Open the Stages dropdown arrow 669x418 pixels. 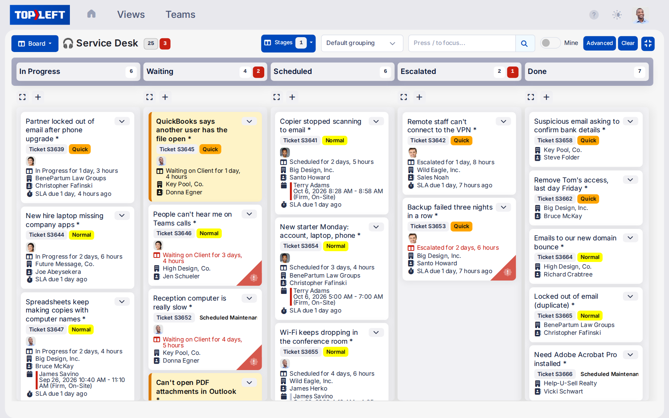(x=311, y=43)
